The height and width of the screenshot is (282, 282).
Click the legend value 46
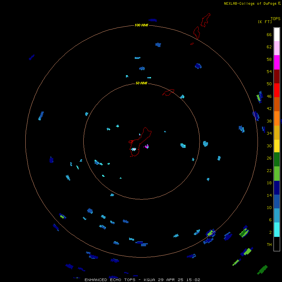click(269, 97)
